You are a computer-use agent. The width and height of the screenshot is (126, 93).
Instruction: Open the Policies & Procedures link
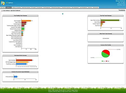pos(121,4)
